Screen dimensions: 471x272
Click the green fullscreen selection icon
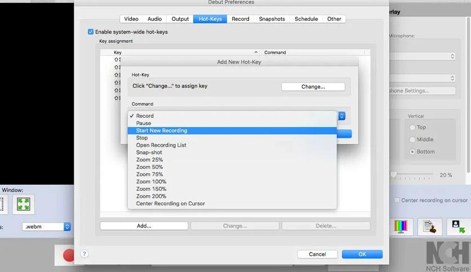point(24,205)
